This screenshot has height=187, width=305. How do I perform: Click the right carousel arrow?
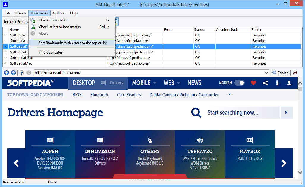[284, 163]
